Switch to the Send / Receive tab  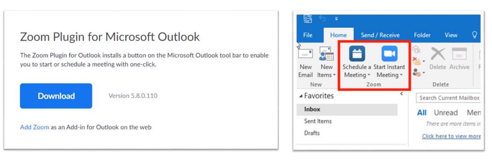(x=380, y=35)
